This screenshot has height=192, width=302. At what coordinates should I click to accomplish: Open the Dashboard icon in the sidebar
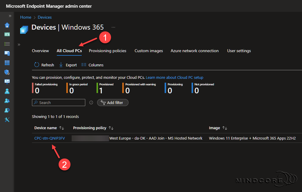click(x=7, y=34)
